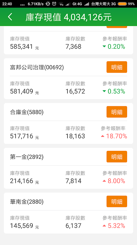Tap the 5.32% return rate of 華南金
137x245 pixels.
pos(116,226)
